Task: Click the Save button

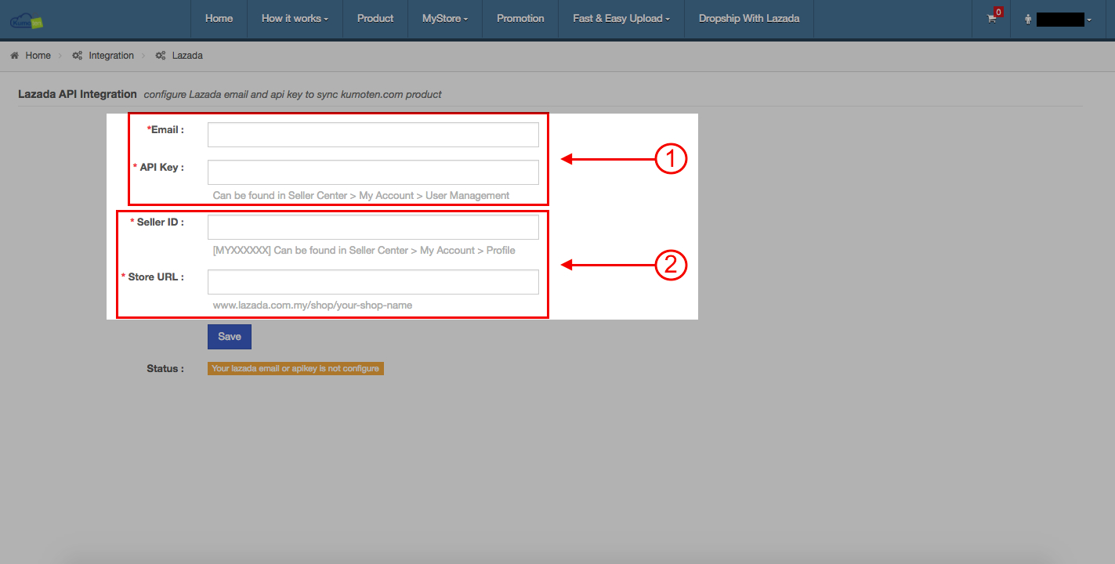Action: [x=230, y=337]
